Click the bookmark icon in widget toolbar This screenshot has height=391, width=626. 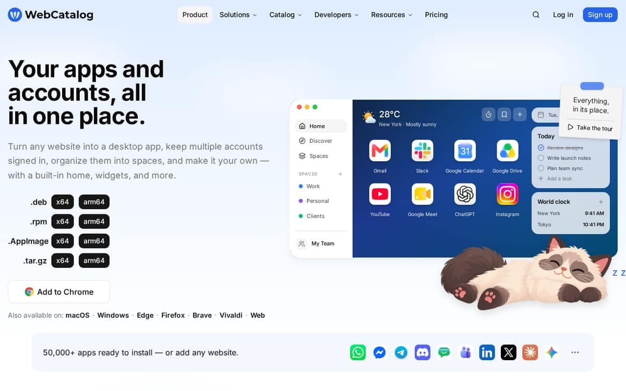point(504,114)
